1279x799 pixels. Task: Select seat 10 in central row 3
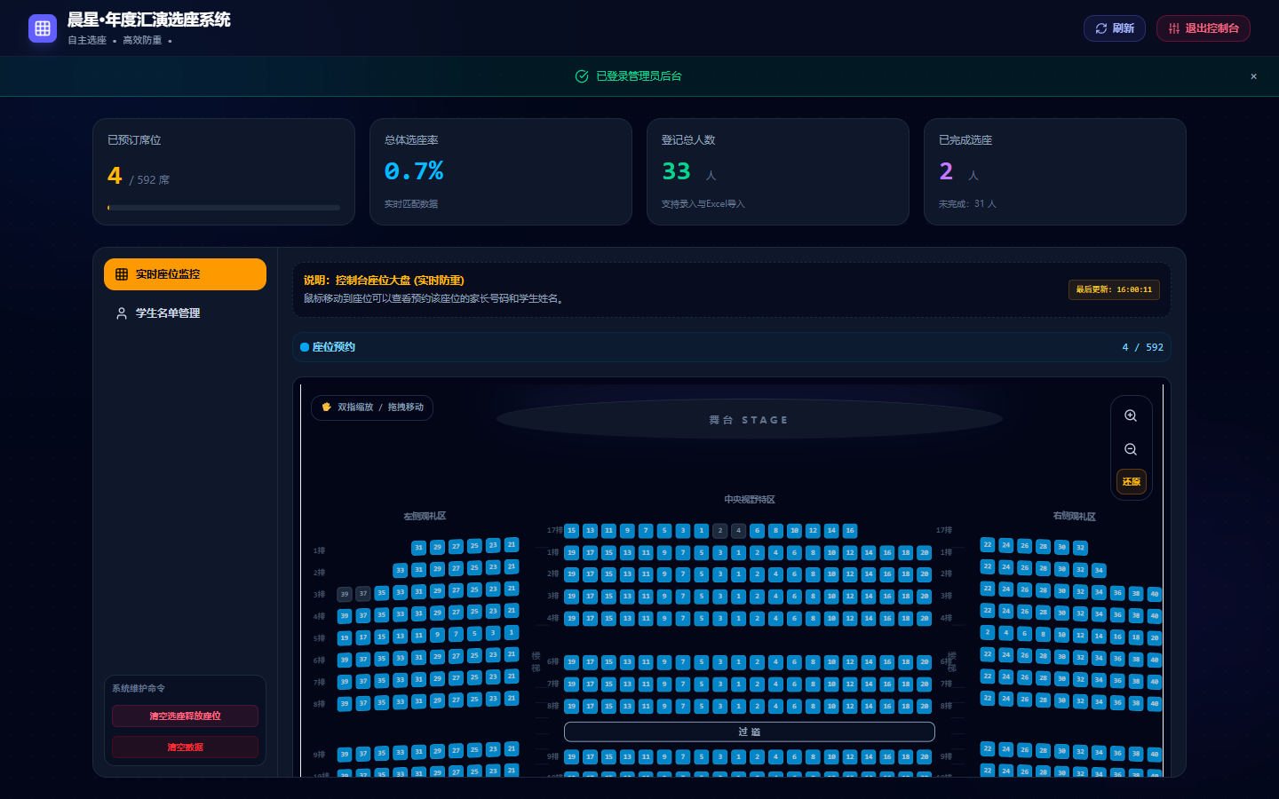coord(832,597)
